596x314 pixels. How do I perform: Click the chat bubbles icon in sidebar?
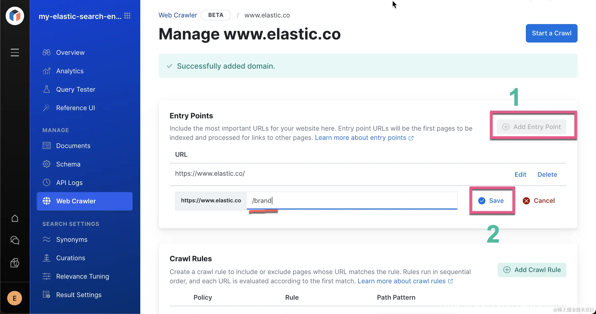pos(15,240)
